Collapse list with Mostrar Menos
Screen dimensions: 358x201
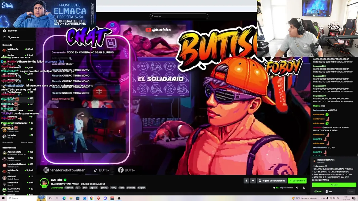coord(27,142)
